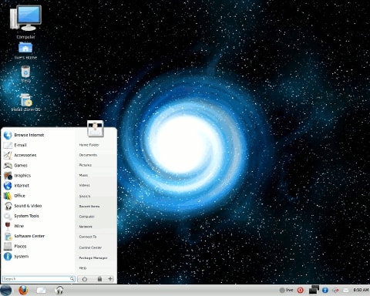Click the lock screen button in menu
370x296 pixels.
click(99, 279)
